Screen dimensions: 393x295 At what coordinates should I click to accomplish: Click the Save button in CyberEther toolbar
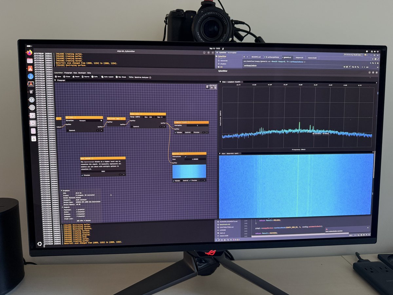(58, 77)
